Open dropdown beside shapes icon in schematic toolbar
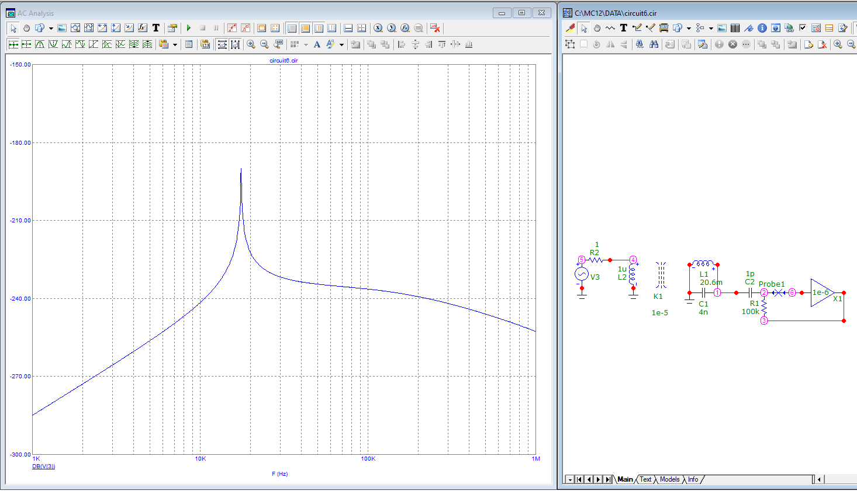857x491 pixels. click(689, 28)
